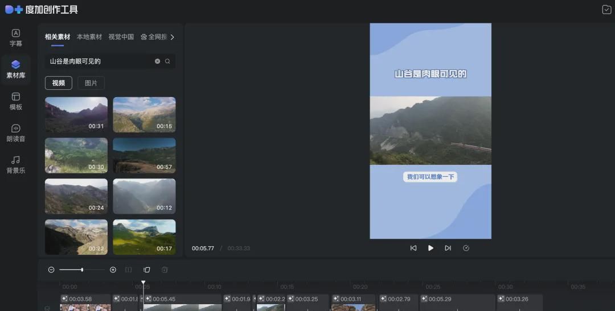Open the 朗读音 narration voice panel

[16, 133]
